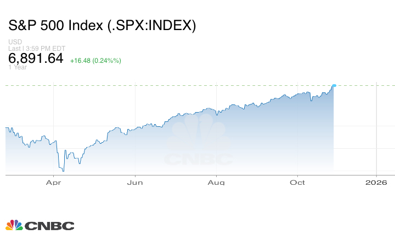
Task: Click the (0.24%) percent change figure
Action: pyautogui.click(x=108, y=60)
